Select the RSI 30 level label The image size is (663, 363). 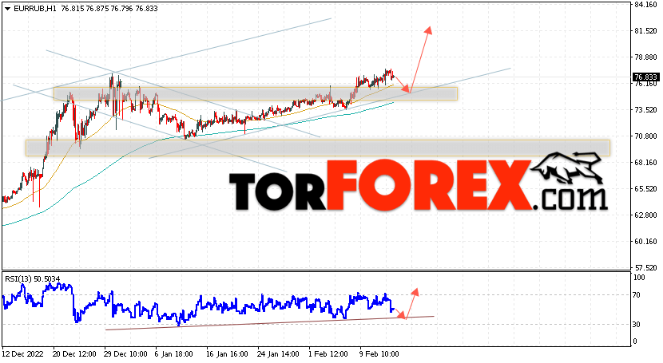click(637, 325)
